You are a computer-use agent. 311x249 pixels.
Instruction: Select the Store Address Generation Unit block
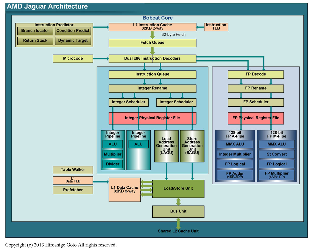coord(192,146)
